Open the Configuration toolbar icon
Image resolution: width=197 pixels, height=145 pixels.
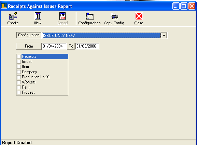tap(89, 16)
